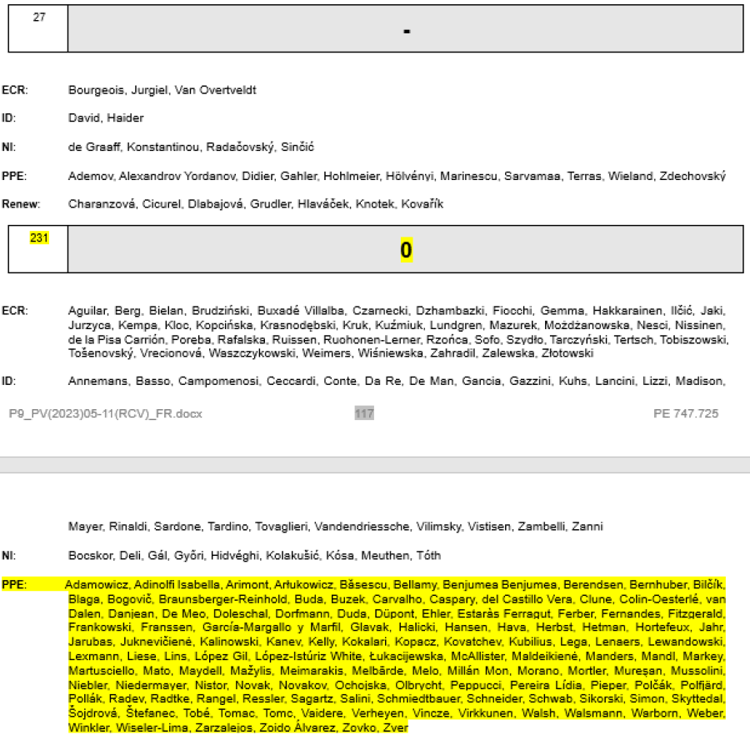The width and height of the screenshot is (750, 745).
Task: Click the minus sign heading in the grey bar
Action: click(x=406, y=31)
